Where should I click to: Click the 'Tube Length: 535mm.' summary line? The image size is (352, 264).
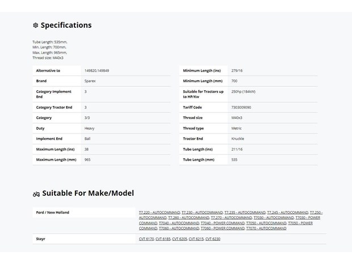tap(50, 42)
